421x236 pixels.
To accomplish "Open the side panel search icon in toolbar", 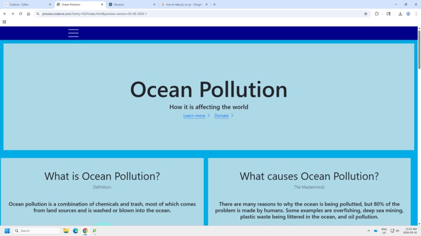I will tap(388, 14).
